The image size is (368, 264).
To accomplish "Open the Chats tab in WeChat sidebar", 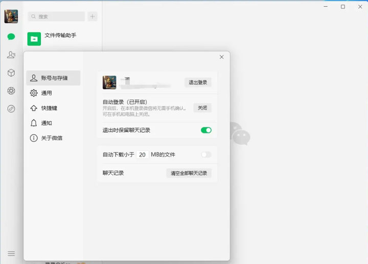I will point(11,37).
